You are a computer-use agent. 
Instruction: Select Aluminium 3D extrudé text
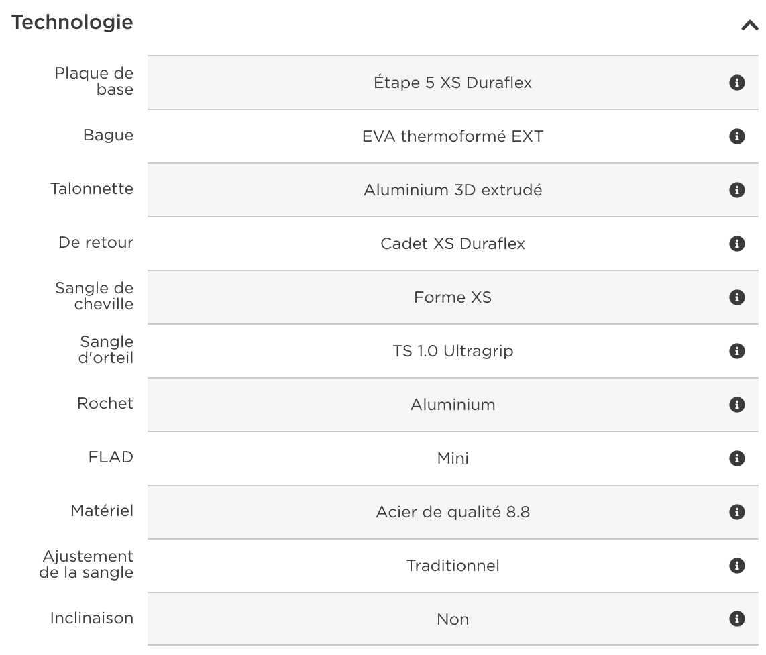click(x=453, y=190)
